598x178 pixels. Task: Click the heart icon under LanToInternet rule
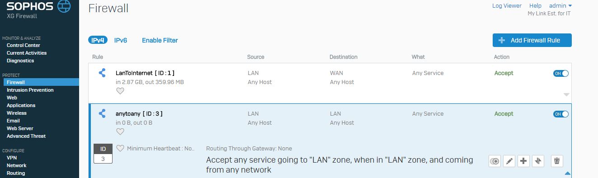(x=120, y=91)
